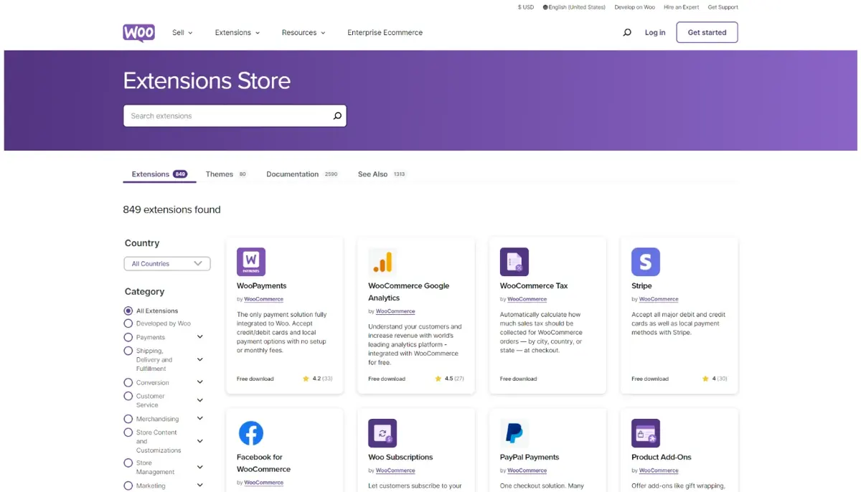
Task: Click the Stripe rating star
Action: (x=705, y=379)
